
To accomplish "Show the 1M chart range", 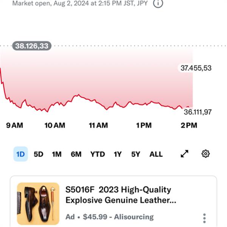I will coord(57,154).
